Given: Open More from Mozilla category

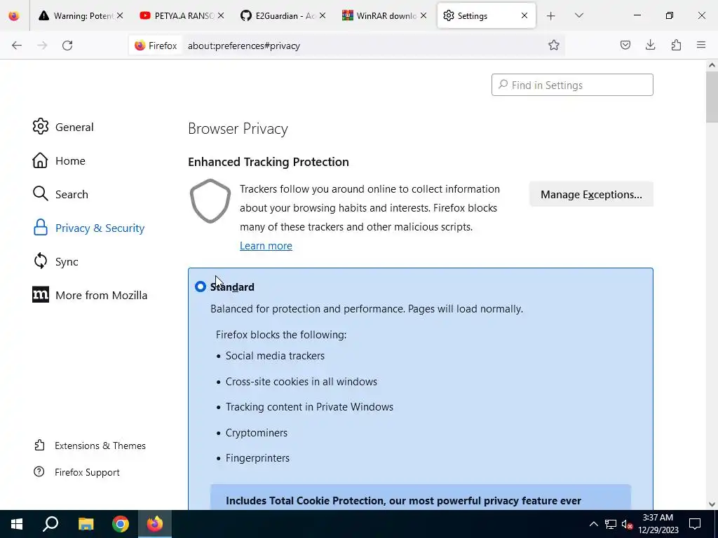Looking at the screenshot, I should pos(90,295).
